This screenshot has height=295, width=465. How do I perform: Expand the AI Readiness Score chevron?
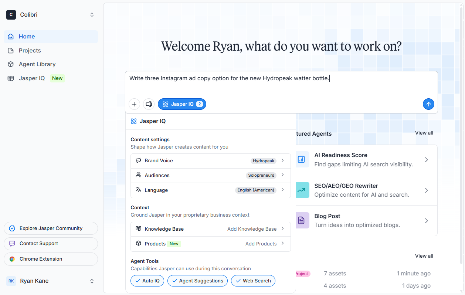point(426,160)
